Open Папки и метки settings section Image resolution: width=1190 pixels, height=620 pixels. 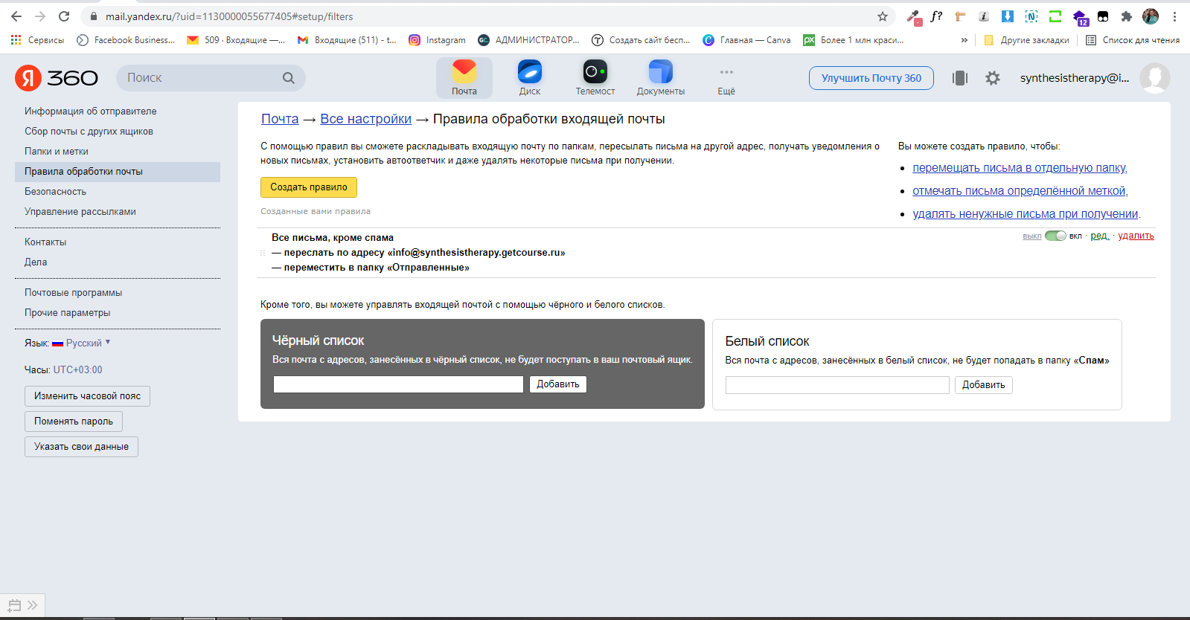[x=57, y=152]
